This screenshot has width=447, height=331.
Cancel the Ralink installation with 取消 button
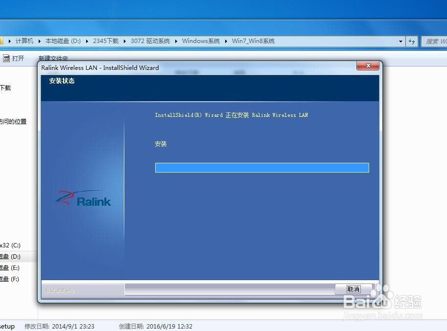[353, 289]
